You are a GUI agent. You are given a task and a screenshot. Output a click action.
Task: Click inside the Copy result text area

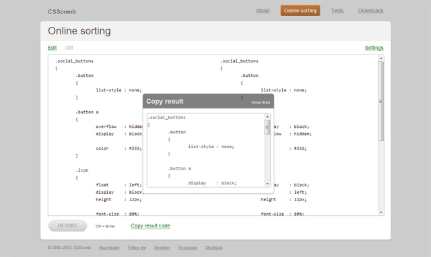click(206, 150)
